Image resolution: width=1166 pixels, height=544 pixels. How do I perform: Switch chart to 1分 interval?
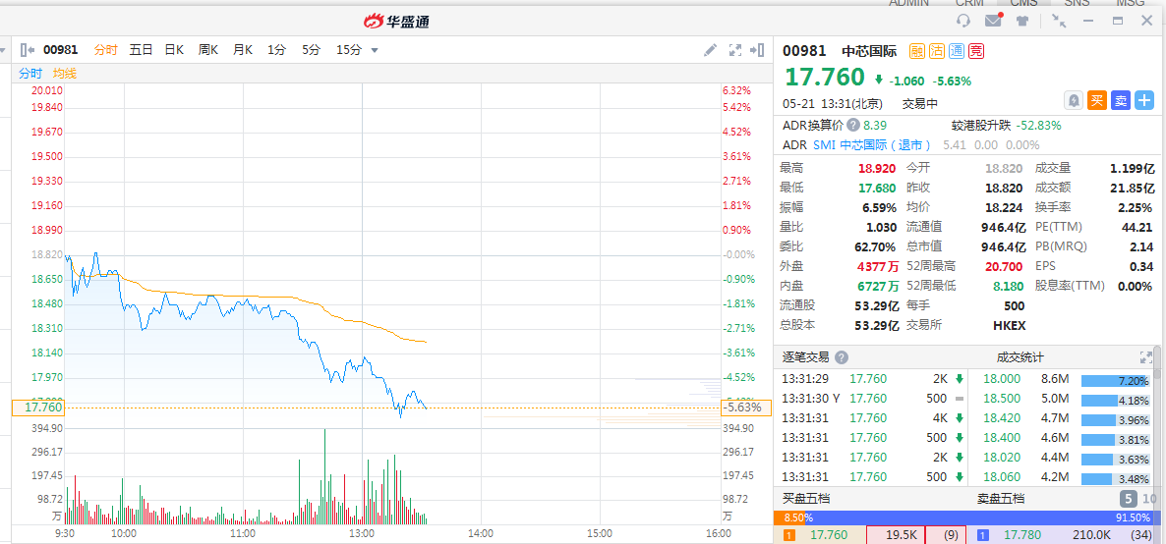tap(276, 50)
